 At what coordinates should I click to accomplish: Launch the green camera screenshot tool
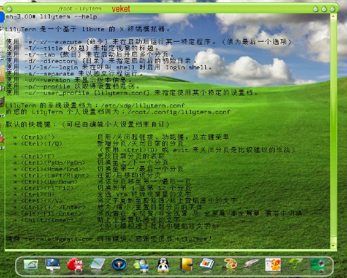click(x=318, y=264)
